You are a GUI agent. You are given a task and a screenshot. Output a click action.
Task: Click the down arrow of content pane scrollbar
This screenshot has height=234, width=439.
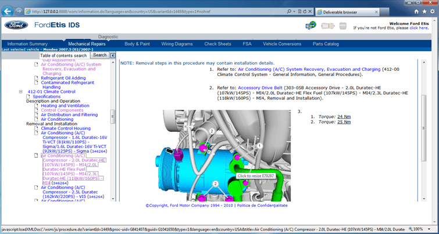(424, 199)
